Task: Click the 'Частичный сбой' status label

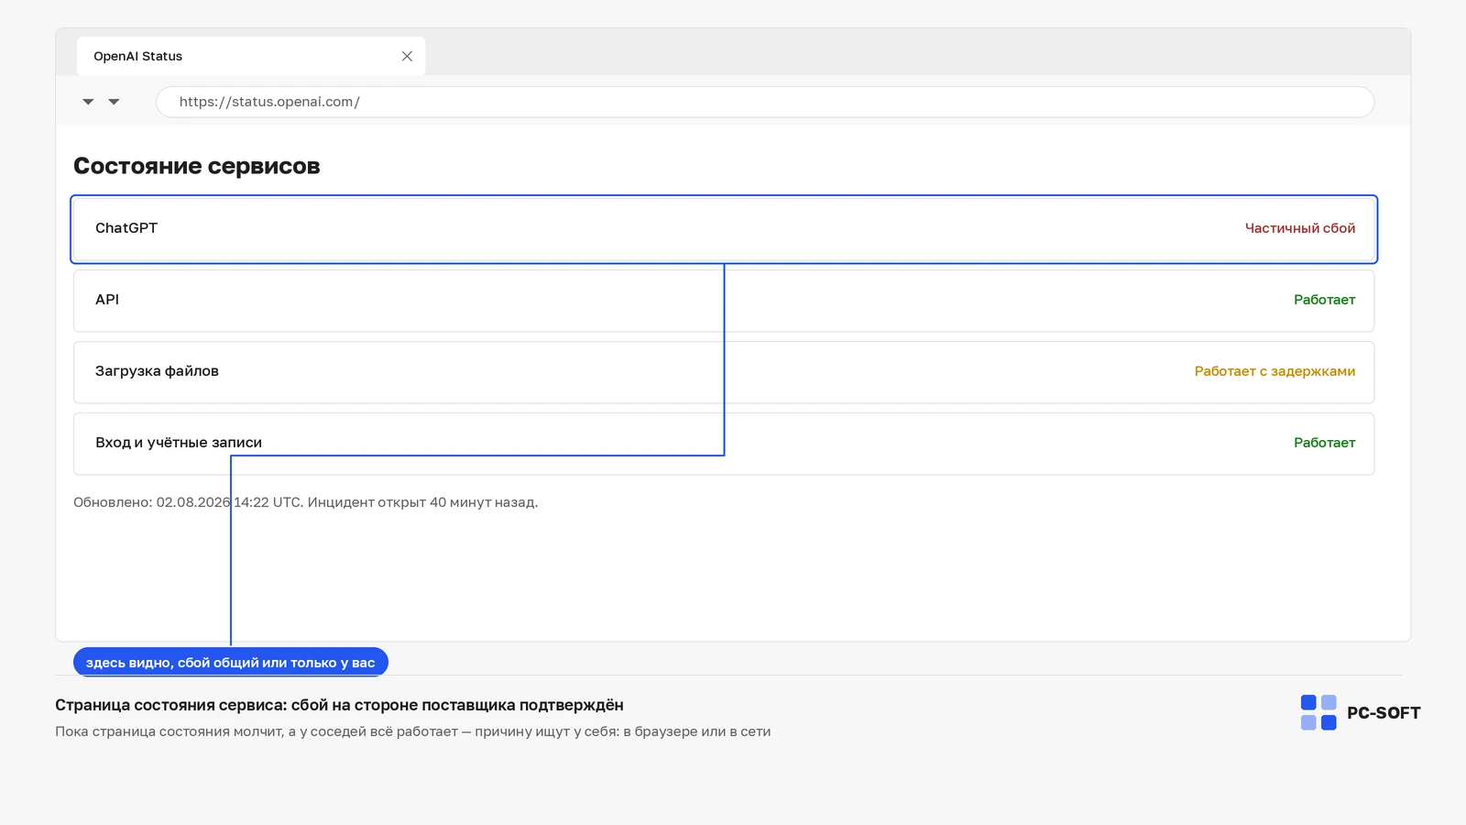Action: point(1299,228)
